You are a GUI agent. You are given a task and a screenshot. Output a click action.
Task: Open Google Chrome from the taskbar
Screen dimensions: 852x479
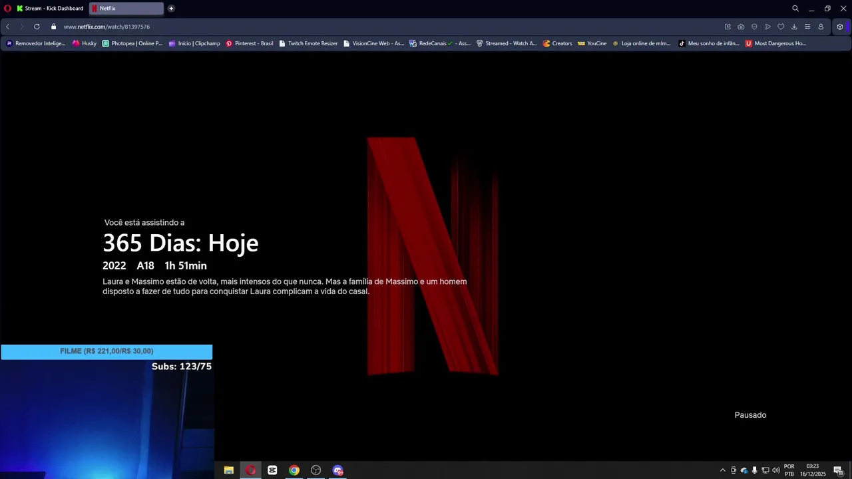pyautogui.click(x=294, y=470)
